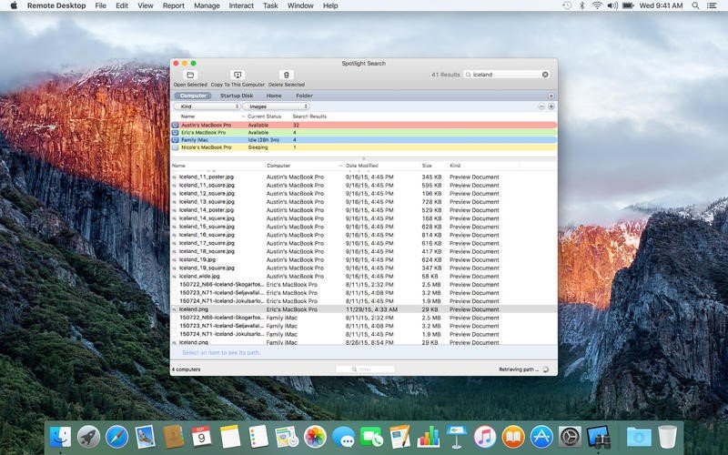728x455 pixels.
Task: Remove the Kind criteria with the minus button
Action: click(541, 106)
